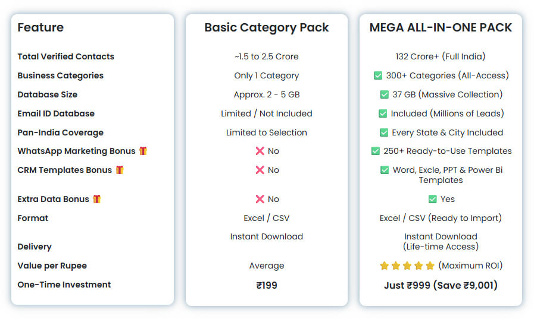This screenshot has width=534, height=319.
Task: Click green check beside 37 GB
Action: click(384, 94)
